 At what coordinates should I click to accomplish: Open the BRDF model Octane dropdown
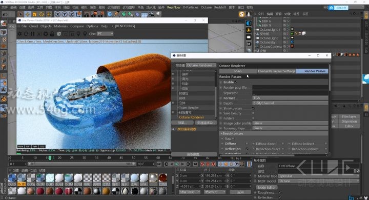tap(319, 181)
